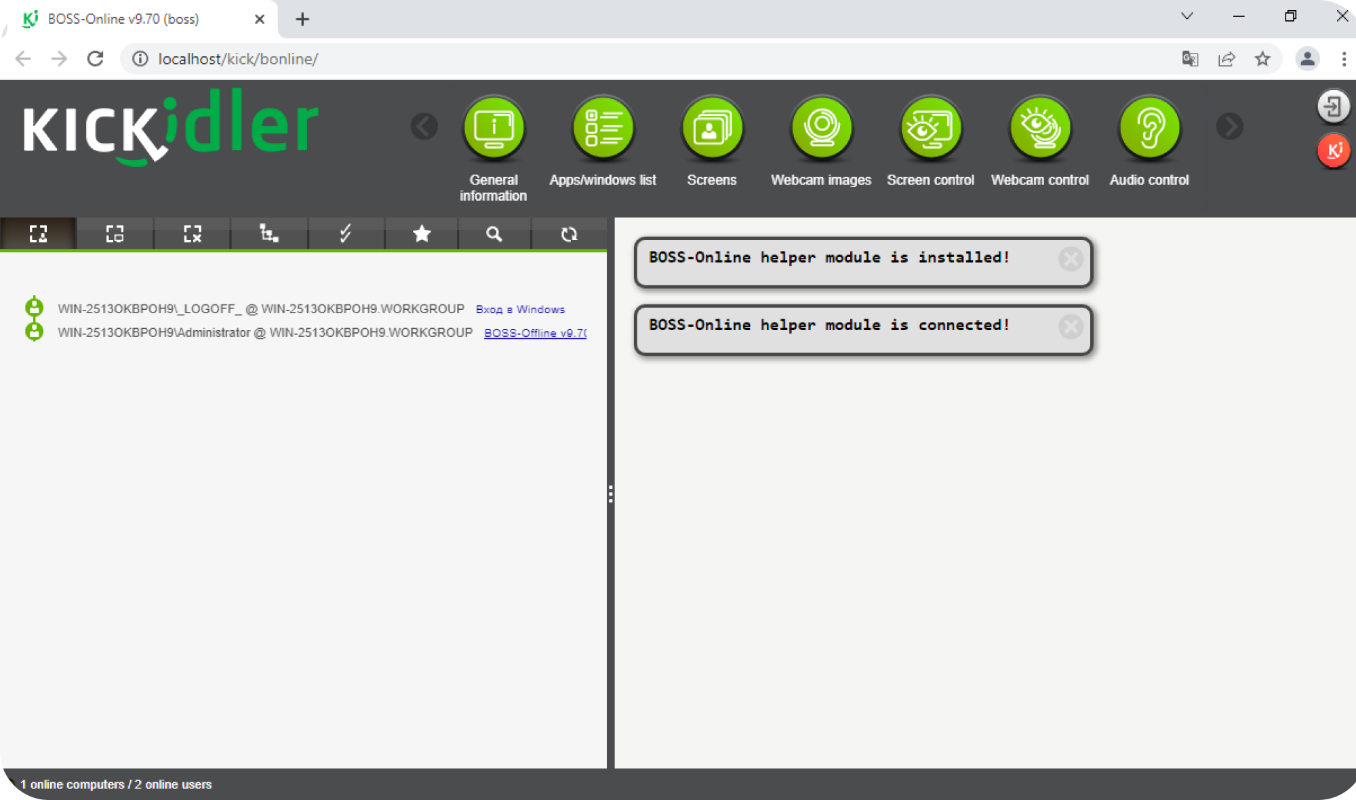Open Webcam control view
This screenshot has width=1356, height=800.
[x=1040, y=127]
